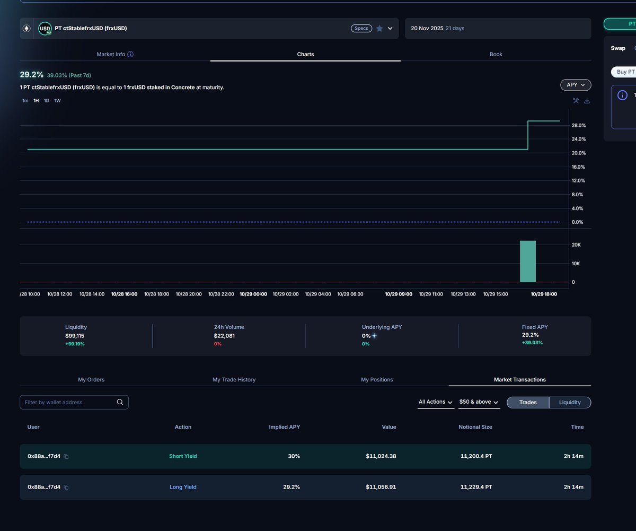Click the Notional Size column header
This screenshot has height=531, width=636.
click(475, 427)
